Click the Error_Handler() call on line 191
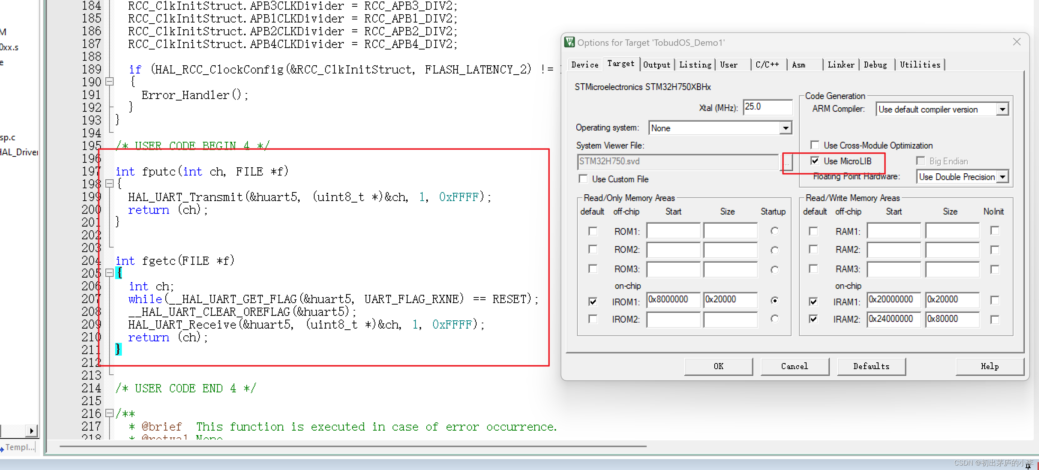 (194, 95)
